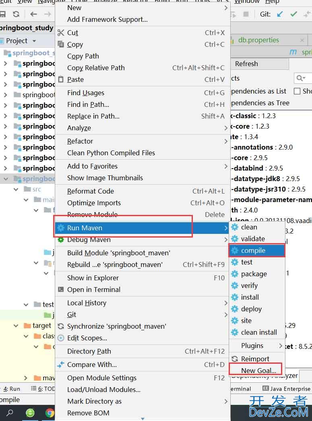Viewport: 312px width, 421px height.
Task: Click Remove BOM entry
Action: (x=143, y=413)
